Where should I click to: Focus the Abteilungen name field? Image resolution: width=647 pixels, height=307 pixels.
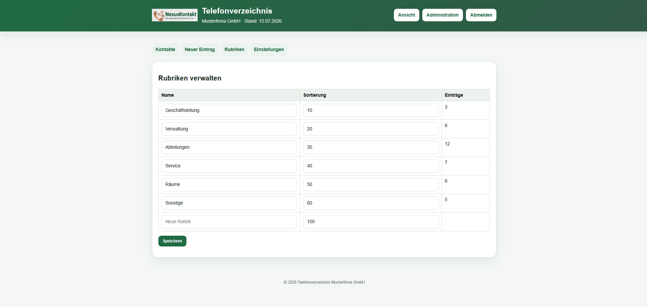[229, 147]
